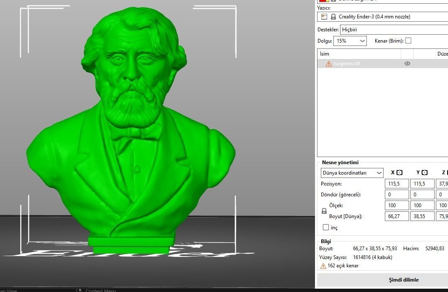Enable the inç (inches) checkbox
This screenshot has height=292, width=448.
[326, 227]
